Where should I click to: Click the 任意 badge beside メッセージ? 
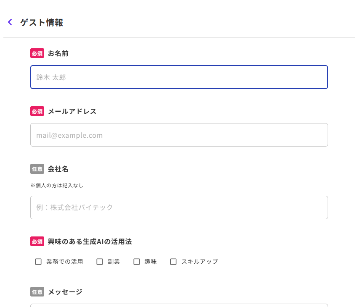(37, 292)
